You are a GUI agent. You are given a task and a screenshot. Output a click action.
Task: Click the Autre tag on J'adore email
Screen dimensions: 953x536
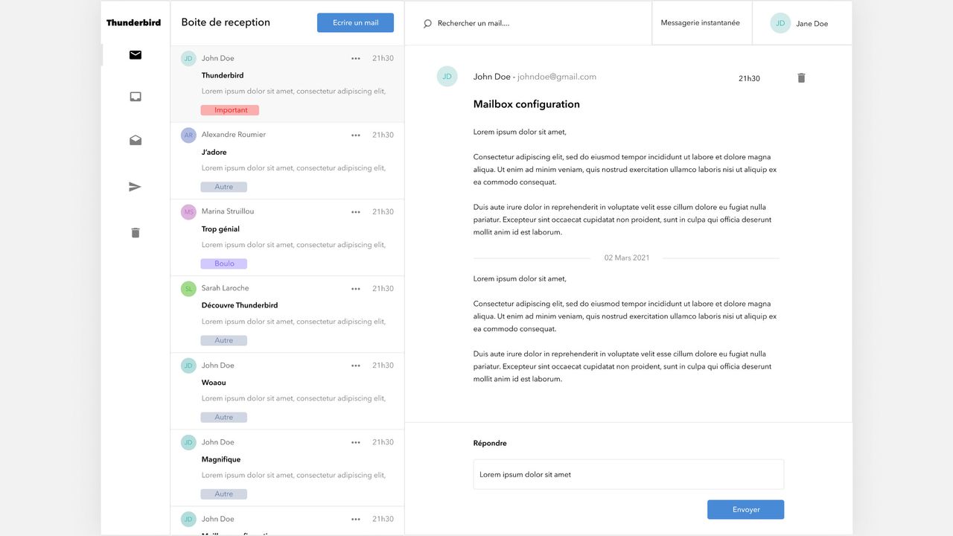(x=223, y=187)
